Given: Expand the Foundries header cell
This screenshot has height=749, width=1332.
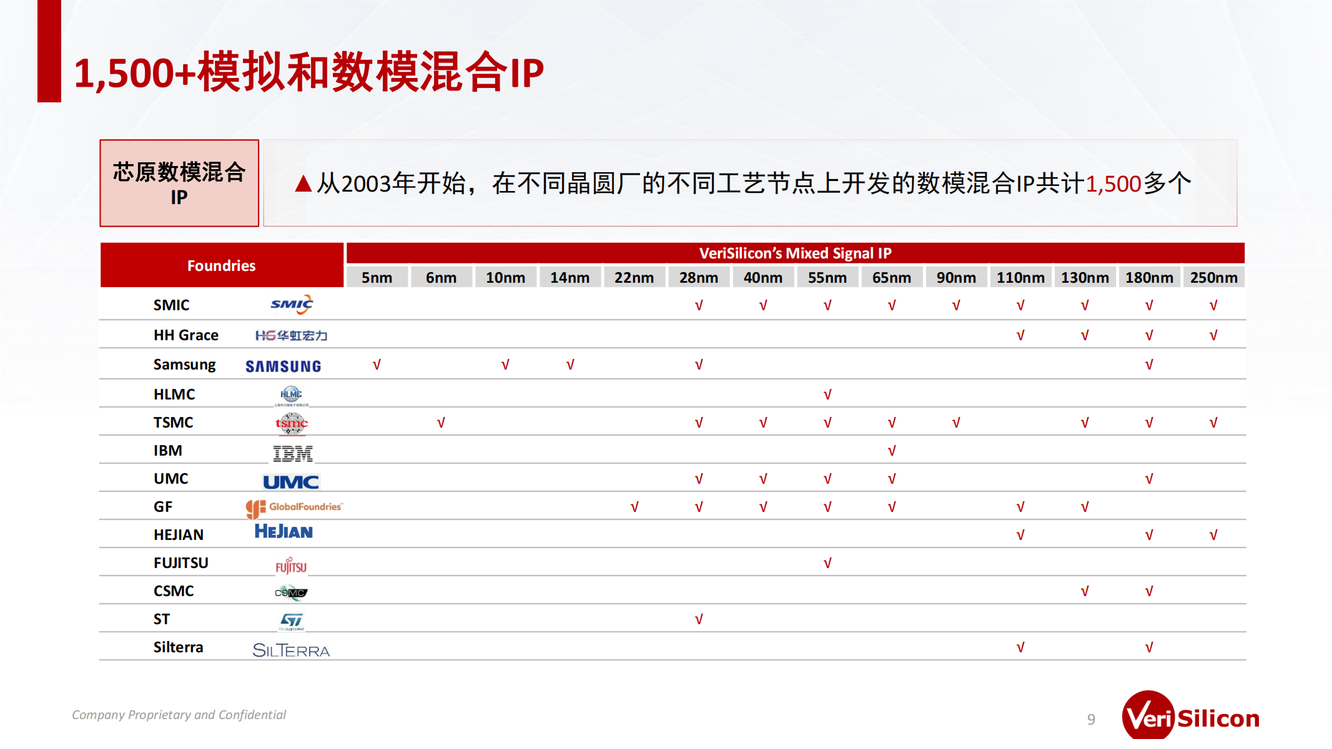Looking at the screenshot, I should 222,265.
